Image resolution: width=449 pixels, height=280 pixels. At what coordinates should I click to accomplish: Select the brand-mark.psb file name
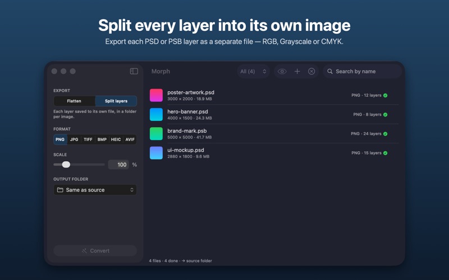(x=187, y=131)
